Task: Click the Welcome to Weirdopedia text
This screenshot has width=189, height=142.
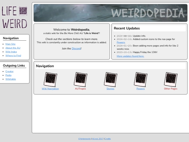Action: tap(72, 30)
